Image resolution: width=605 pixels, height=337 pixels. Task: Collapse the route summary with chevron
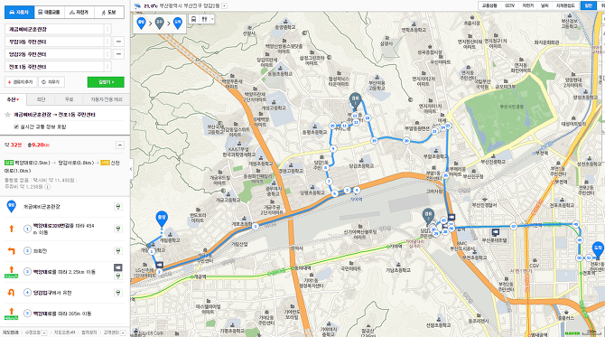(x=120, y=145)
